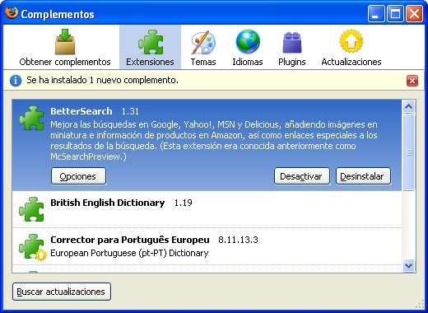The image size is (428, 313).
Task: Click the BetterSearch version number 1.31
Action: [x=130, y=111]
